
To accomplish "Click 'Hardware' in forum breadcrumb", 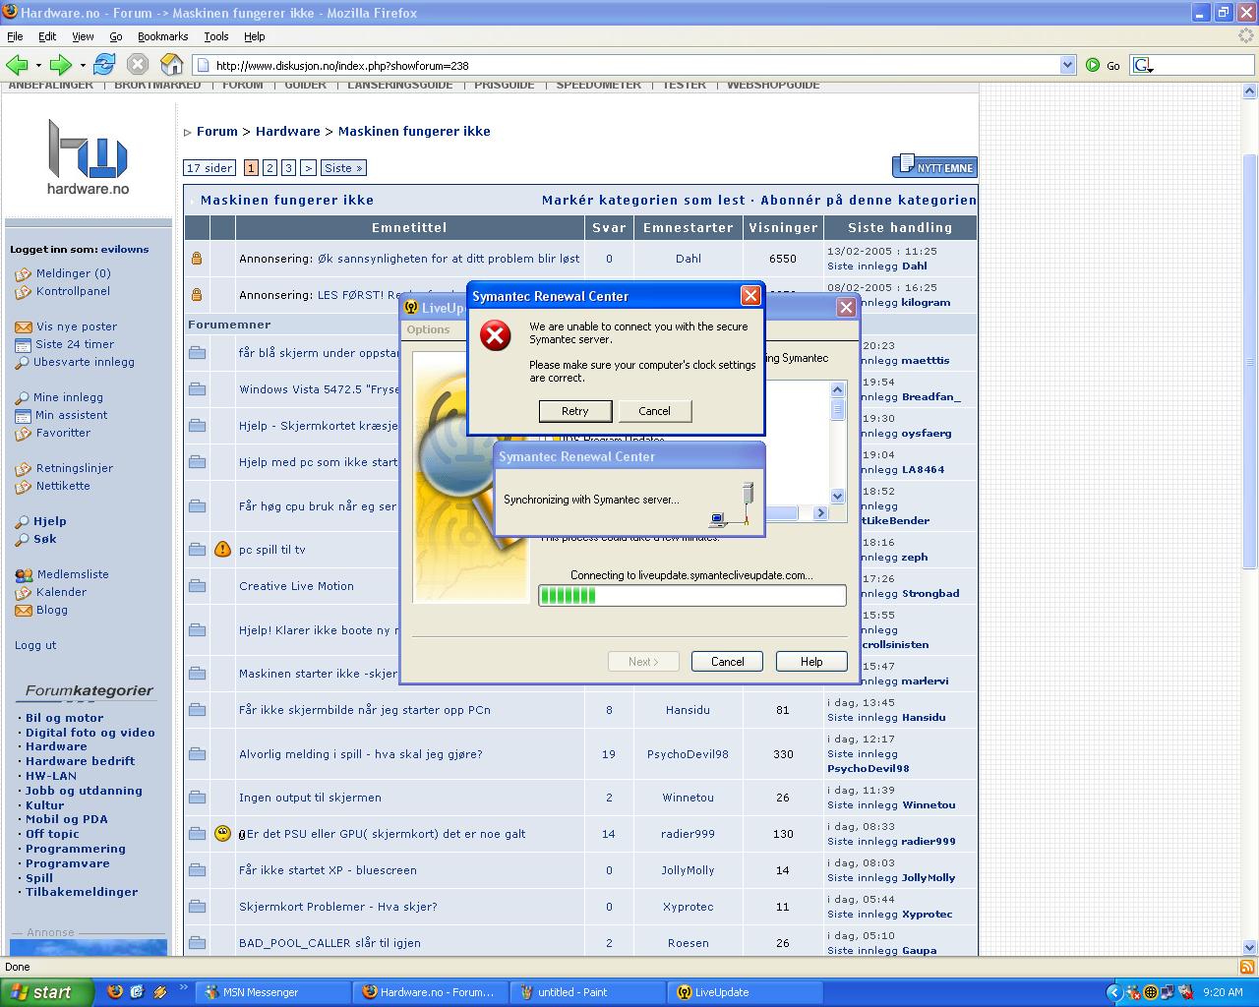I will [x=288, y=131].
